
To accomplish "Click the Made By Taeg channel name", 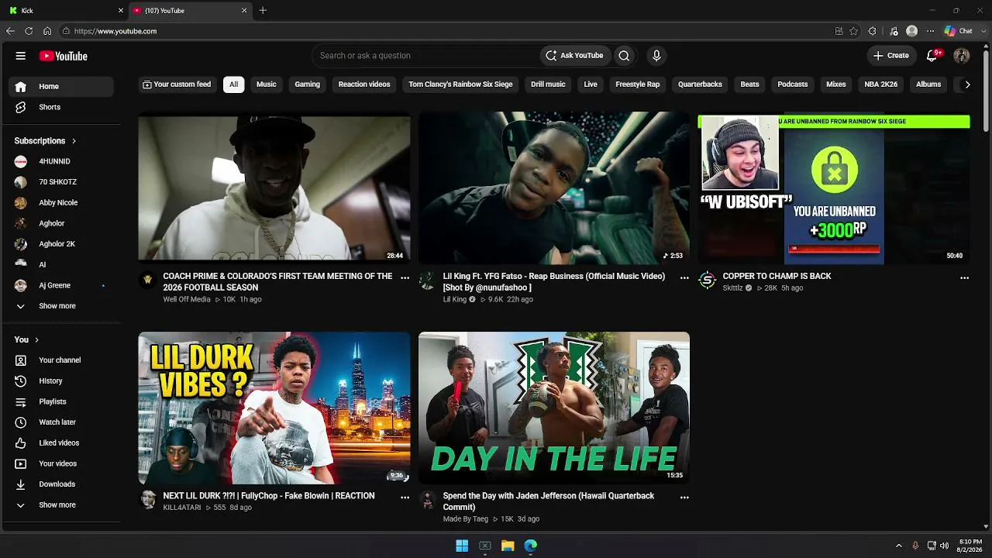I will [x=466, y=519].
